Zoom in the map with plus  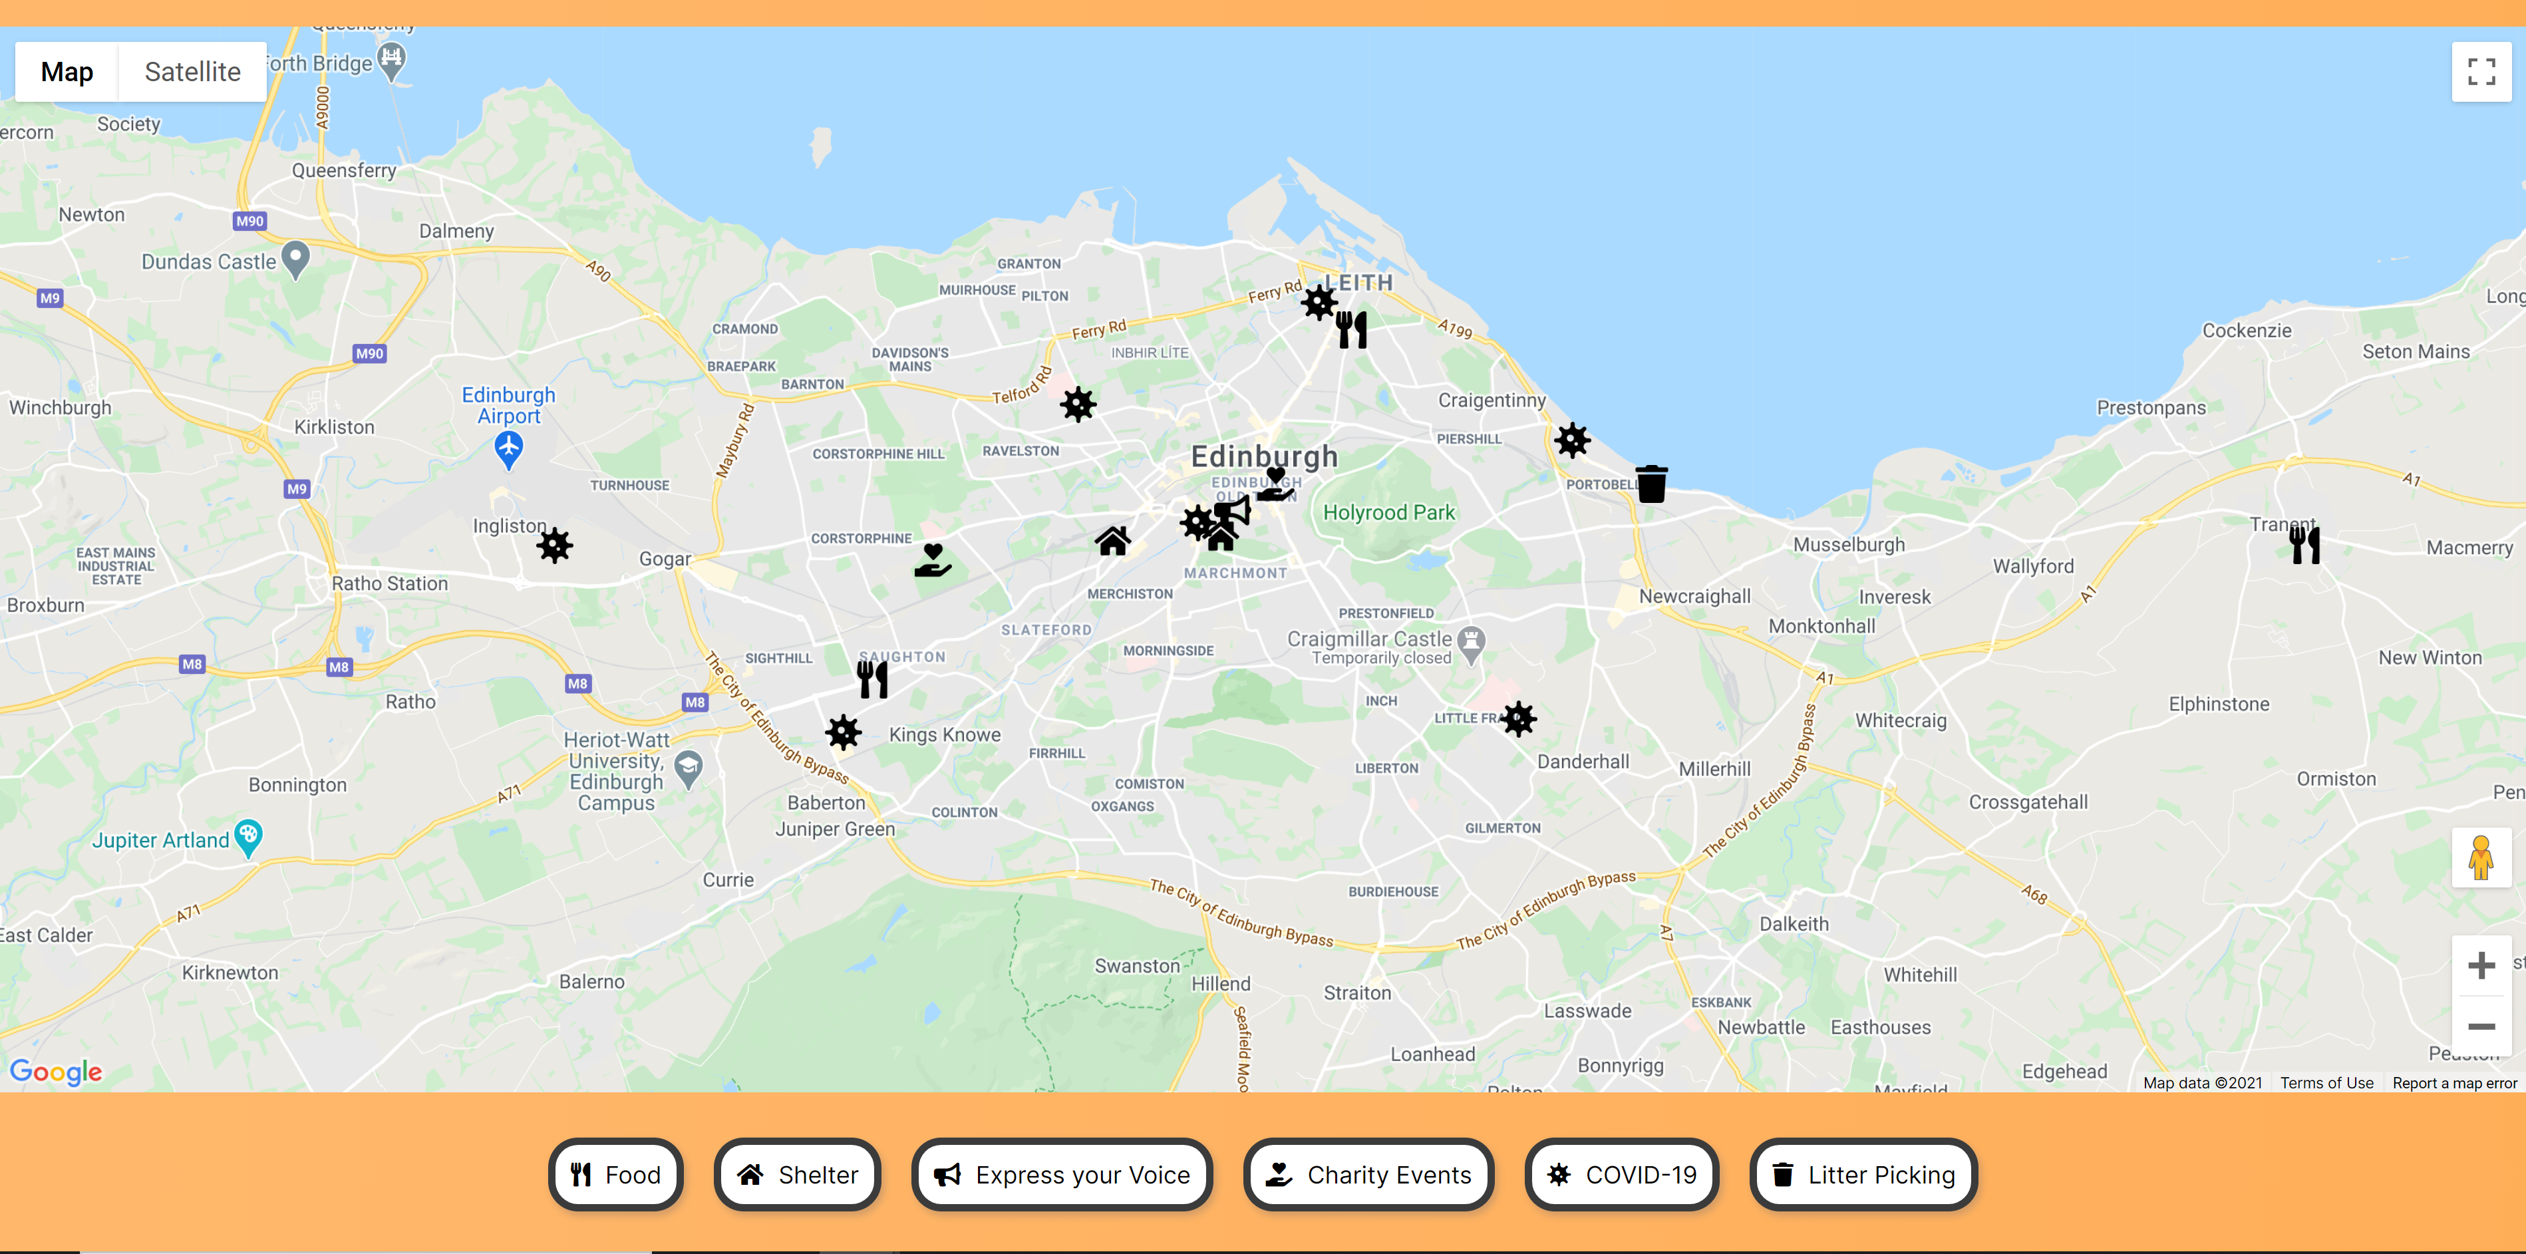point(2481,965)
